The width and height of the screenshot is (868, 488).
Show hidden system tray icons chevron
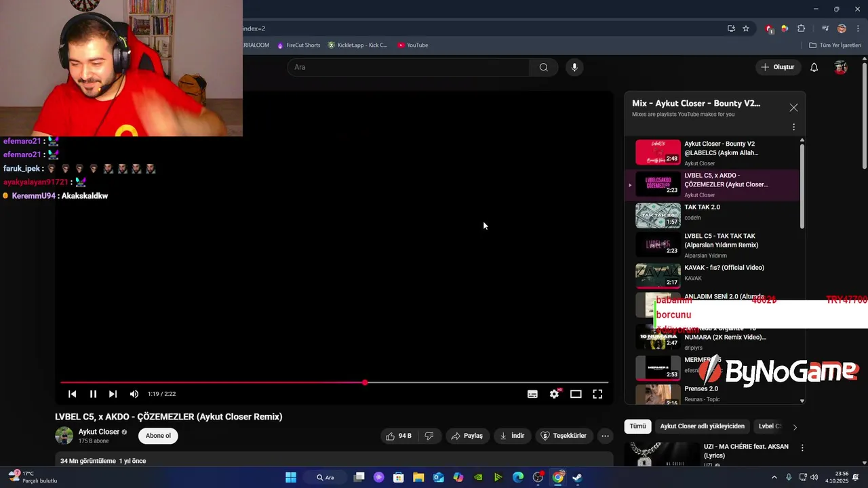click(774, 477)
